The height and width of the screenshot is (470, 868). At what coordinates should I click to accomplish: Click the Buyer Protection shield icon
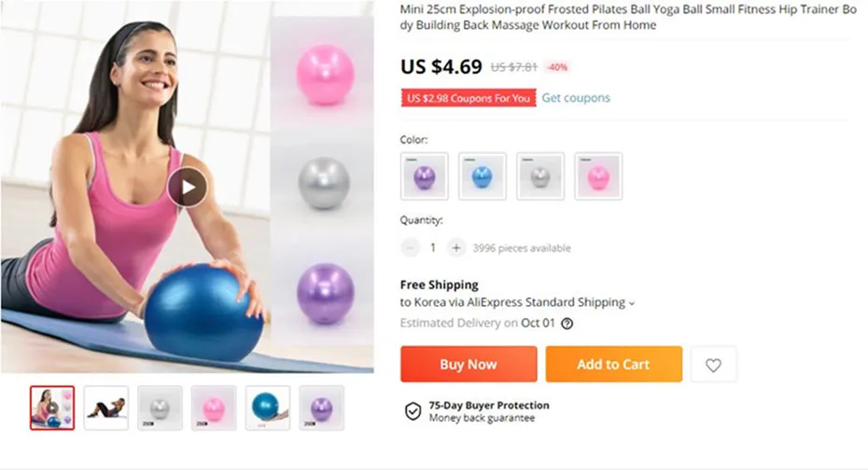point(413,411)
